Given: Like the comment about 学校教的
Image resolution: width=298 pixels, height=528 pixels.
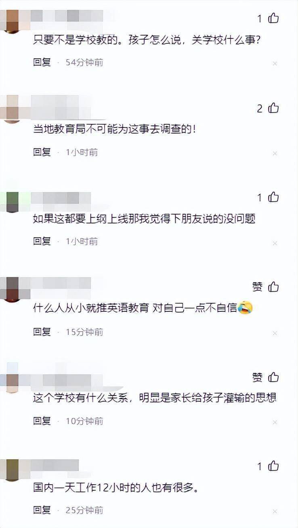Looking at the screenshot, I should (273, 18).
